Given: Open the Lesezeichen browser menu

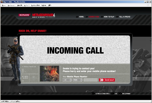Looking at the screenshot, I should [35, 5].
